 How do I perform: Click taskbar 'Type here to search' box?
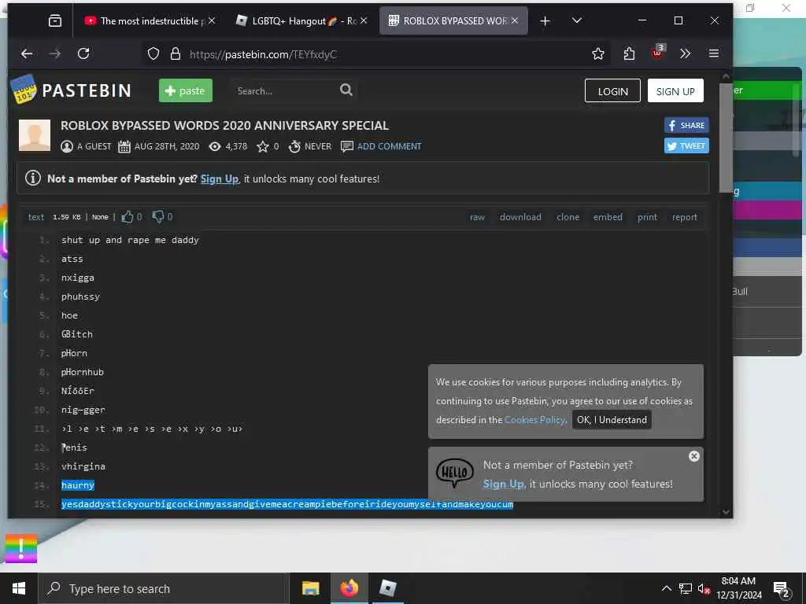point(164,588)
